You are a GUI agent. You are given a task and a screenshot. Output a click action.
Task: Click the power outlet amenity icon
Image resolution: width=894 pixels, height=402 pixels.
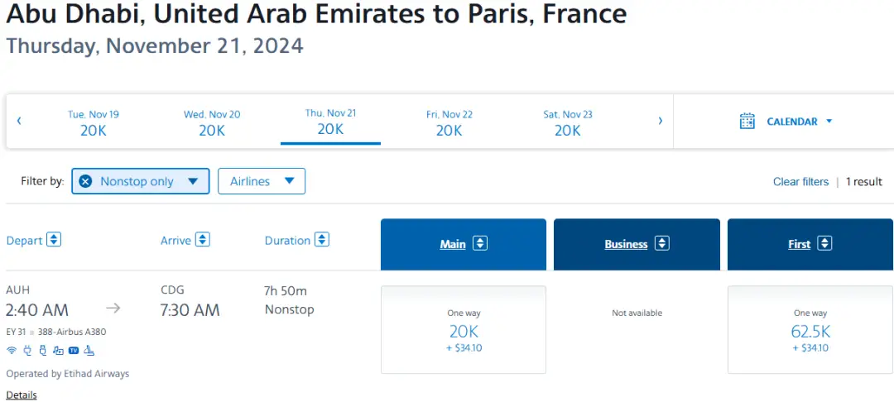point(27,349)
